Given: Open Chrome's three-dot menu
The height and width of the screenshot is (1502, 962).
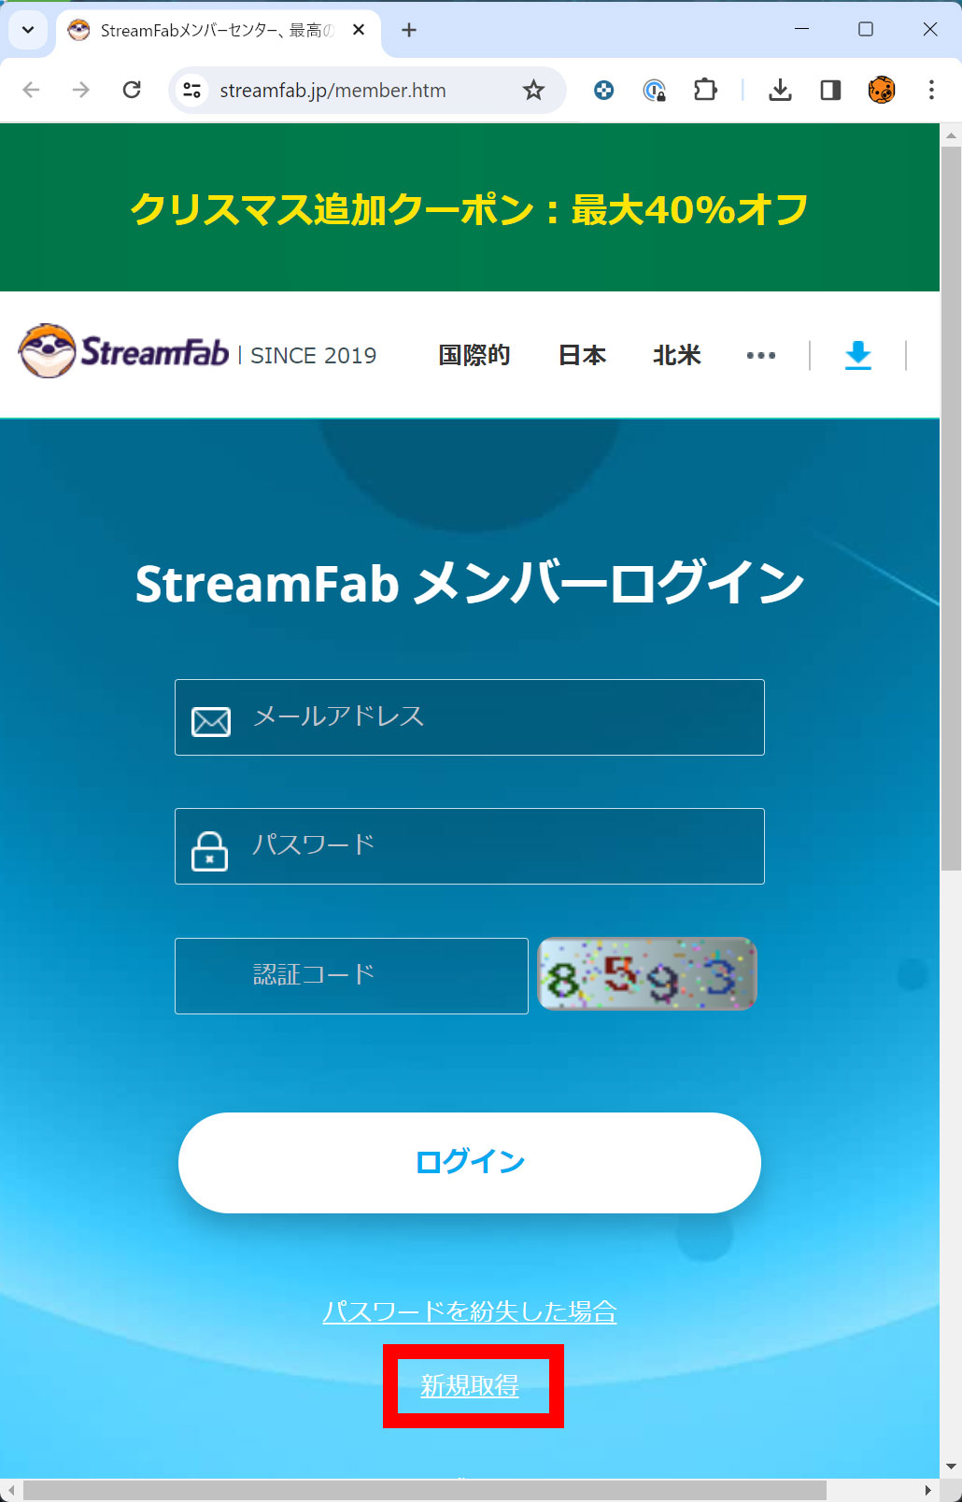Looking at the screenshot, I should [x=931, y=91].
